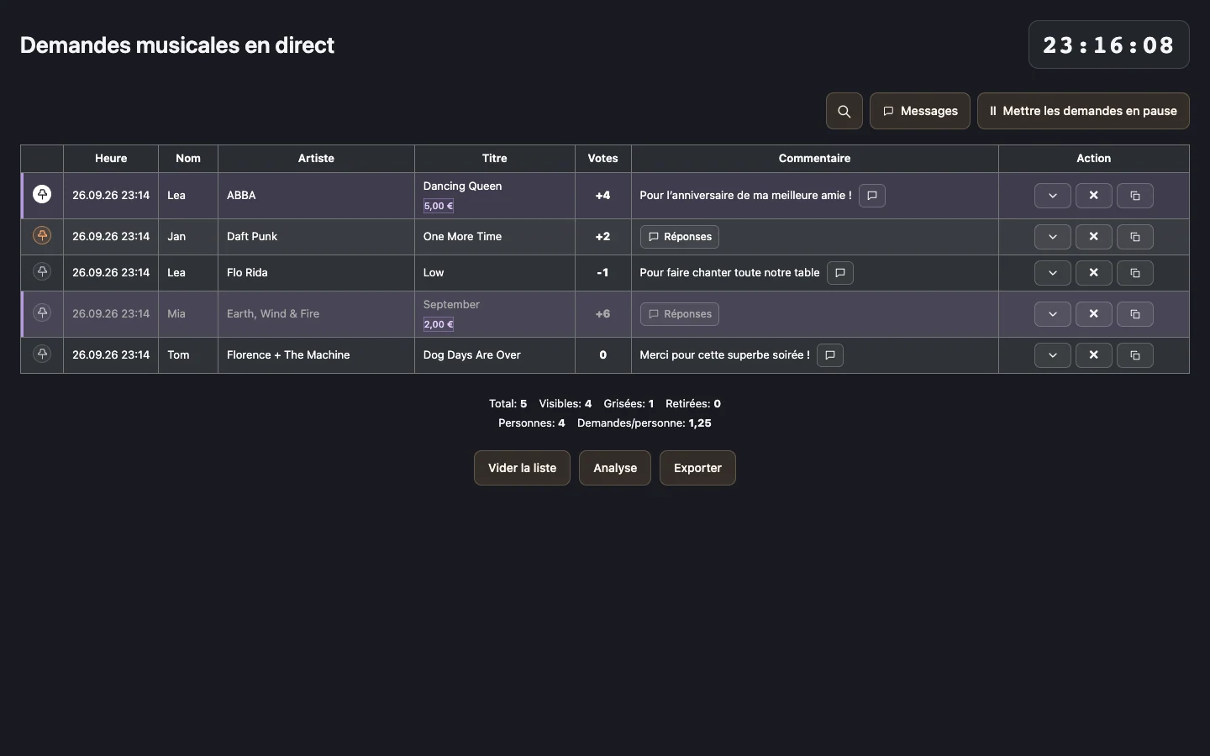Open the Messages panel
Image resolution: width=1210 pixels, height=756 pixels.
(x=920, y=111)
